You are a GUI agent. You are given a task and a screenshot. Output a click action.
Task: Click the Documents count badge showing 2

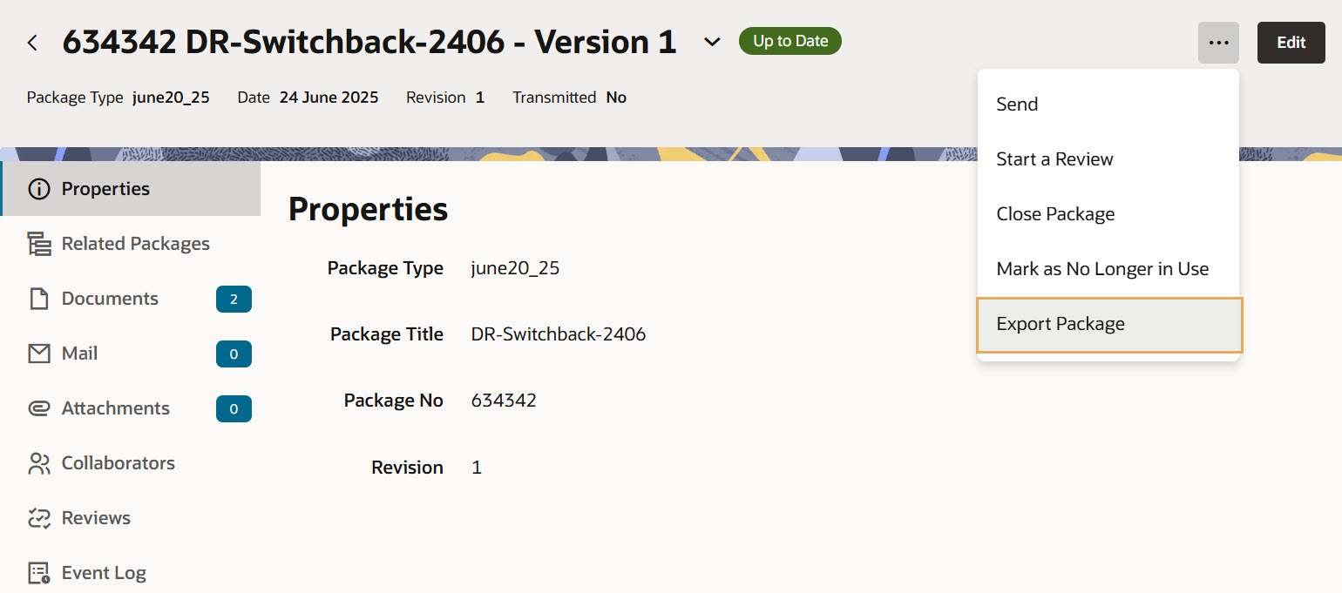tap(234, 300)
